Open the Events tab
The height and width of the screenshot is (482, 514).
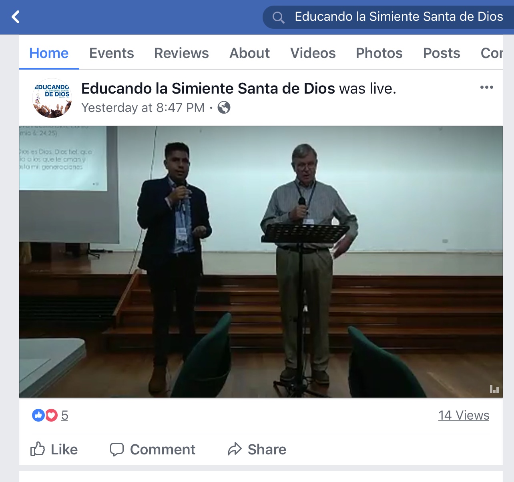(x=111, y=53)
